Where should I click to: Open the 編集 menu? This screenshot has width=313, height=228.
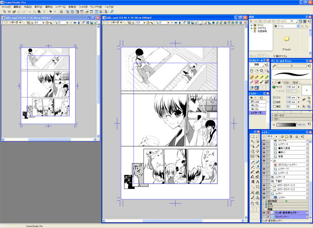pyautogui.click(x=17, y=7)
